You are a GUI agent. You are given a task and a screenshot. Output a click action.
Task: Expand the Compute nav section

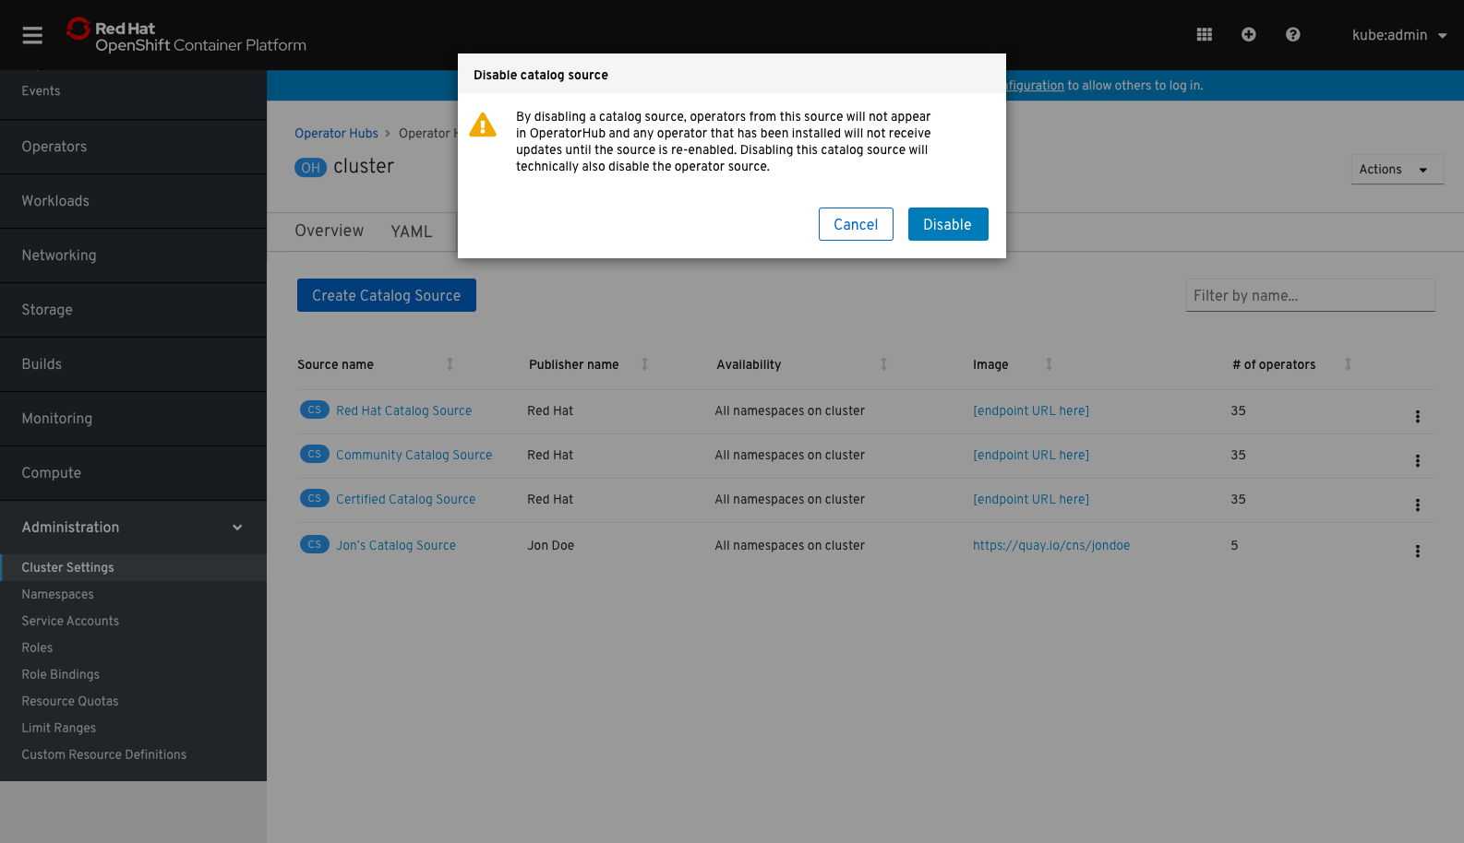coord(133,473)
